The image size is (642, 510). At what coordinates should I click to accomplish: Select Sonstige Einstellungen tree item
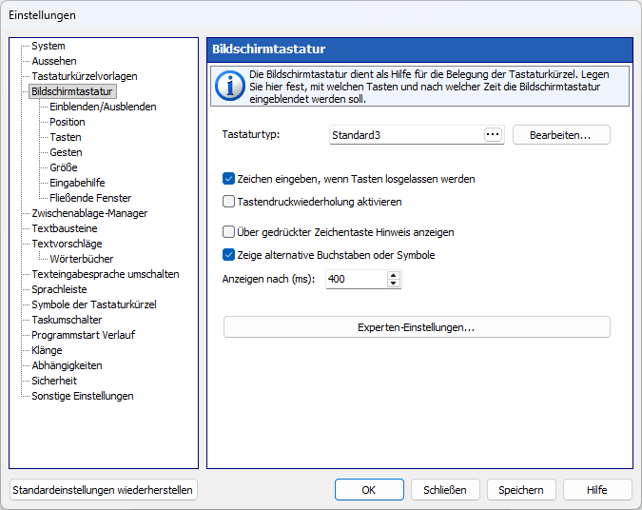(x=83, y=396)
